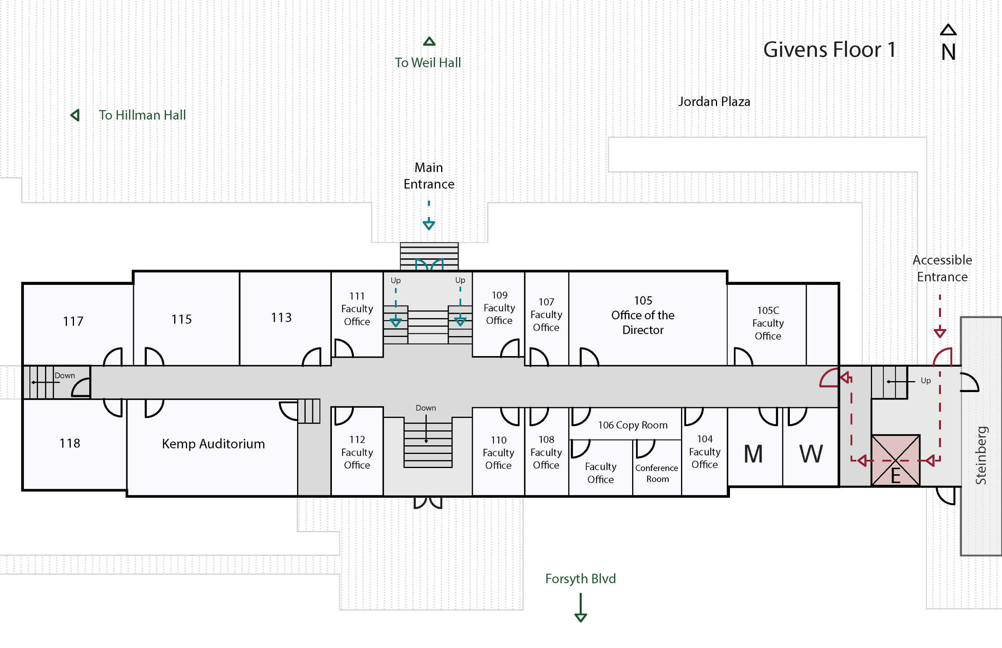The image size is (1002, 648).
Task: Click the To Weil Hall up arrow
Action: 429,41
